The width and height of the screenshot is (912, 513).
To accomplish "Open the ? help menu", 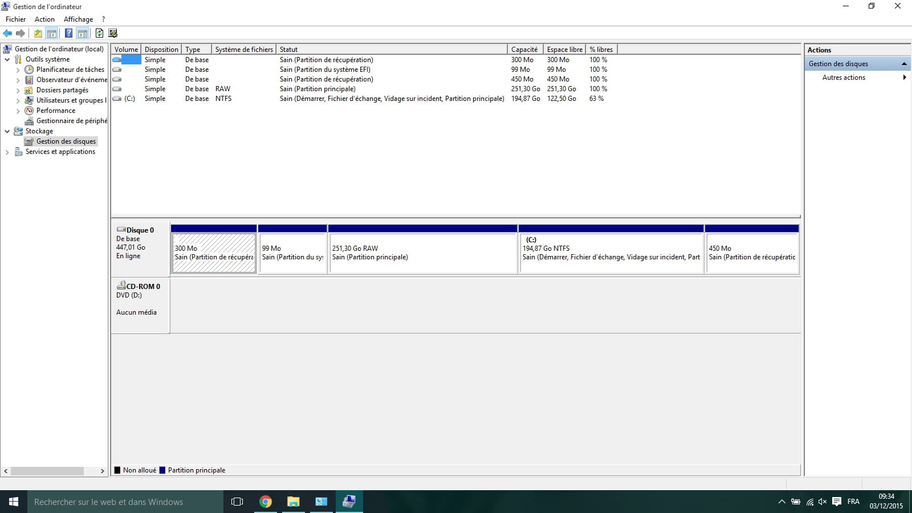I will click(103, 19).
